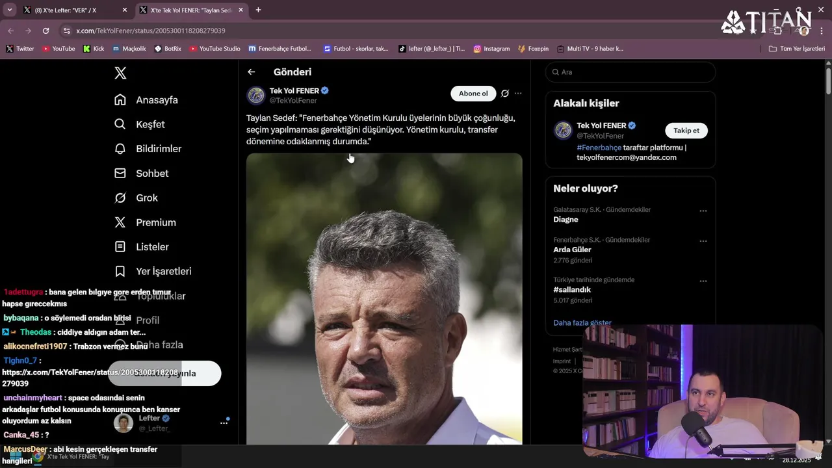832x468 pixels.
Task: Open Listeler page
Action: [x=141, y=247]
